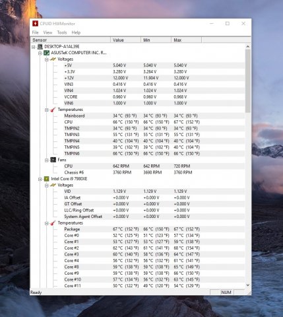Screen dimensions: 283x317
Task: Click the lightning icon beside Intel Voltages
Action: pos(53,185)
